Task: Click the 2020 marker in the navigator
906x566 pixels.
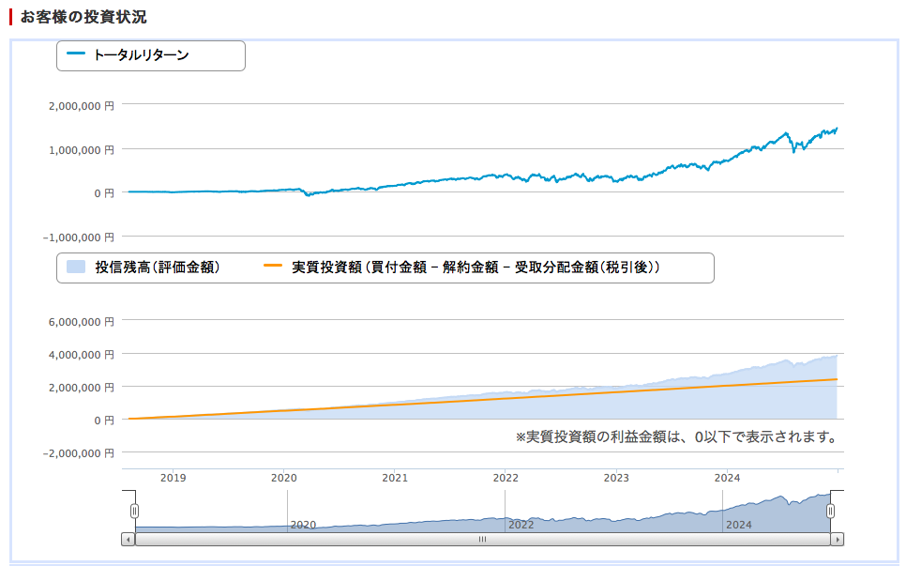Action: tap(303, 525)
